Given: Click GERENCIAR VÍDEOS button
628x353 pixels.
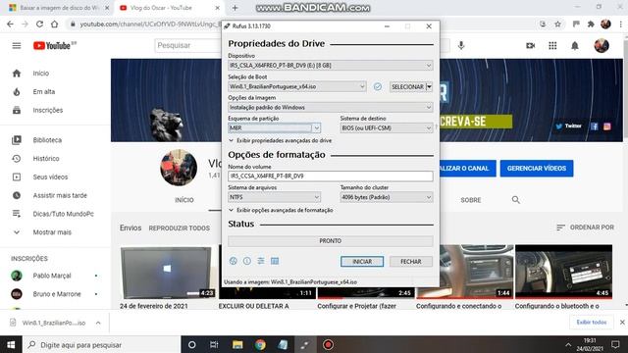Looking at the screenshot, I should point(537,169).
